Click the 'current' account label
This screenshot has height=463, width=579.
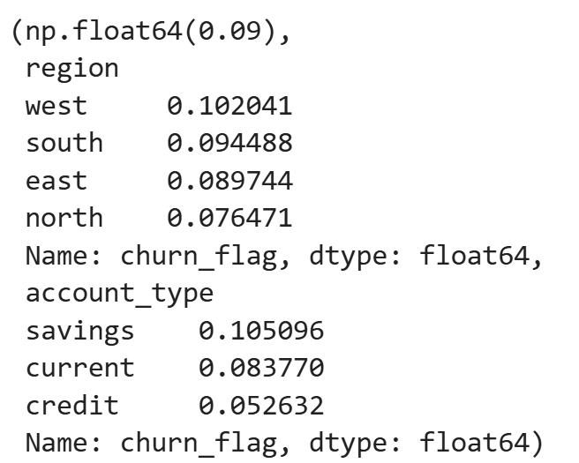click(80, 368)
